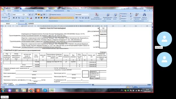The image size is (176, 99).
Task: Select the TDSheet worksheet tab
Action: 11,85
